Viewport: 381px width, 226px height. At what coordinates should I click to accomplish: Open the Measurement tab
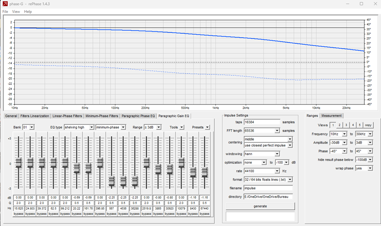331,116
